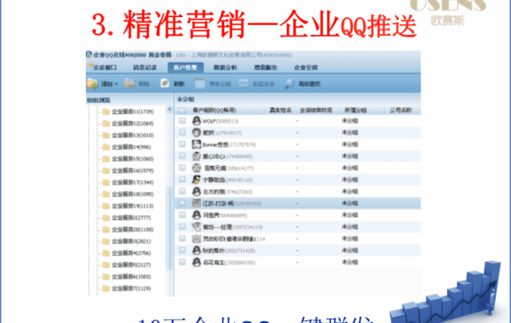Click the 修改分组 icon in toolbar
Viewport: 511px width, 323px height.
coord(200,83)
